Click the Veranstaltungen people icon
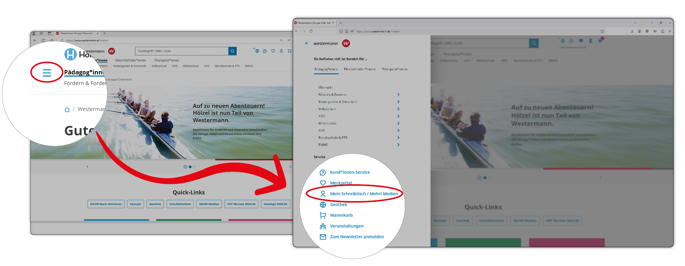The width and height of the screenshot is (685, 266). pyautogui.click(x=323, y=226)
